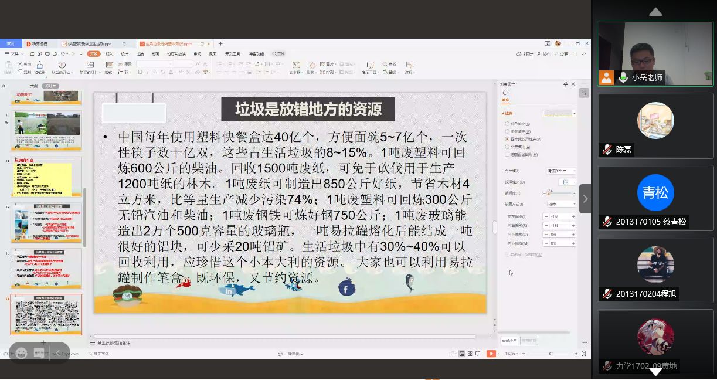Open the placement mode (放置方式) dropdown
Viewport: 717px width, 380px height.
pyautogui.click(x=560, y=204)
